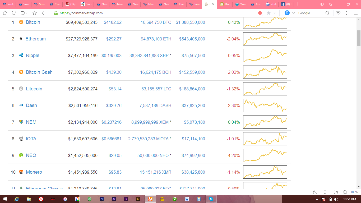The height and width of the screenshot is (203, 361).
Task: Click the browser home icon
Action: click(5, 13)
